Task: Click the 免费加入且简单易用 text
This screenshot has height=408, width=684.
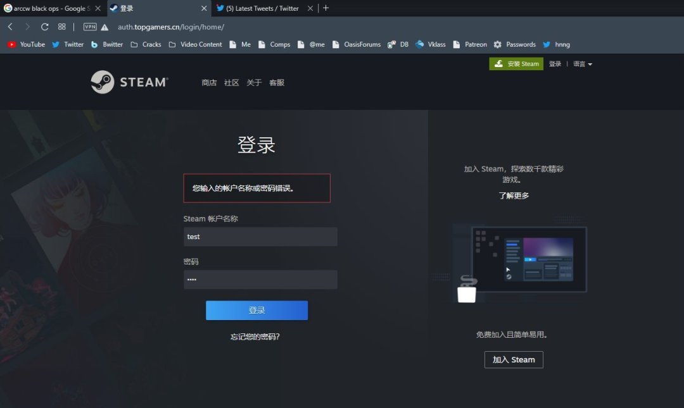Action: tap(512, 335)
